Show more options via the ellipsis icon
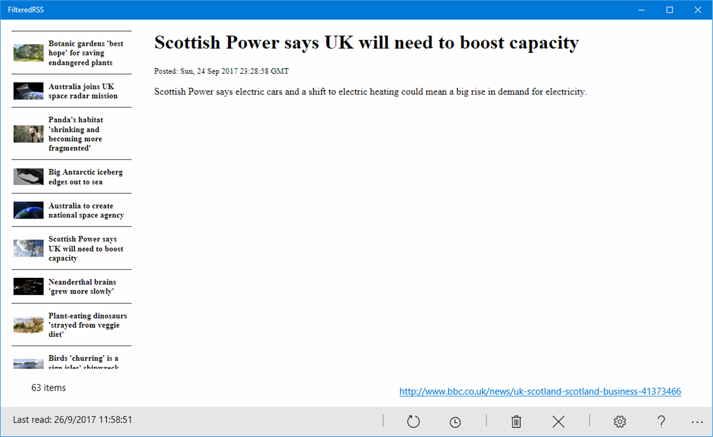This screenshot has width=713, height=437. point(697,422)
